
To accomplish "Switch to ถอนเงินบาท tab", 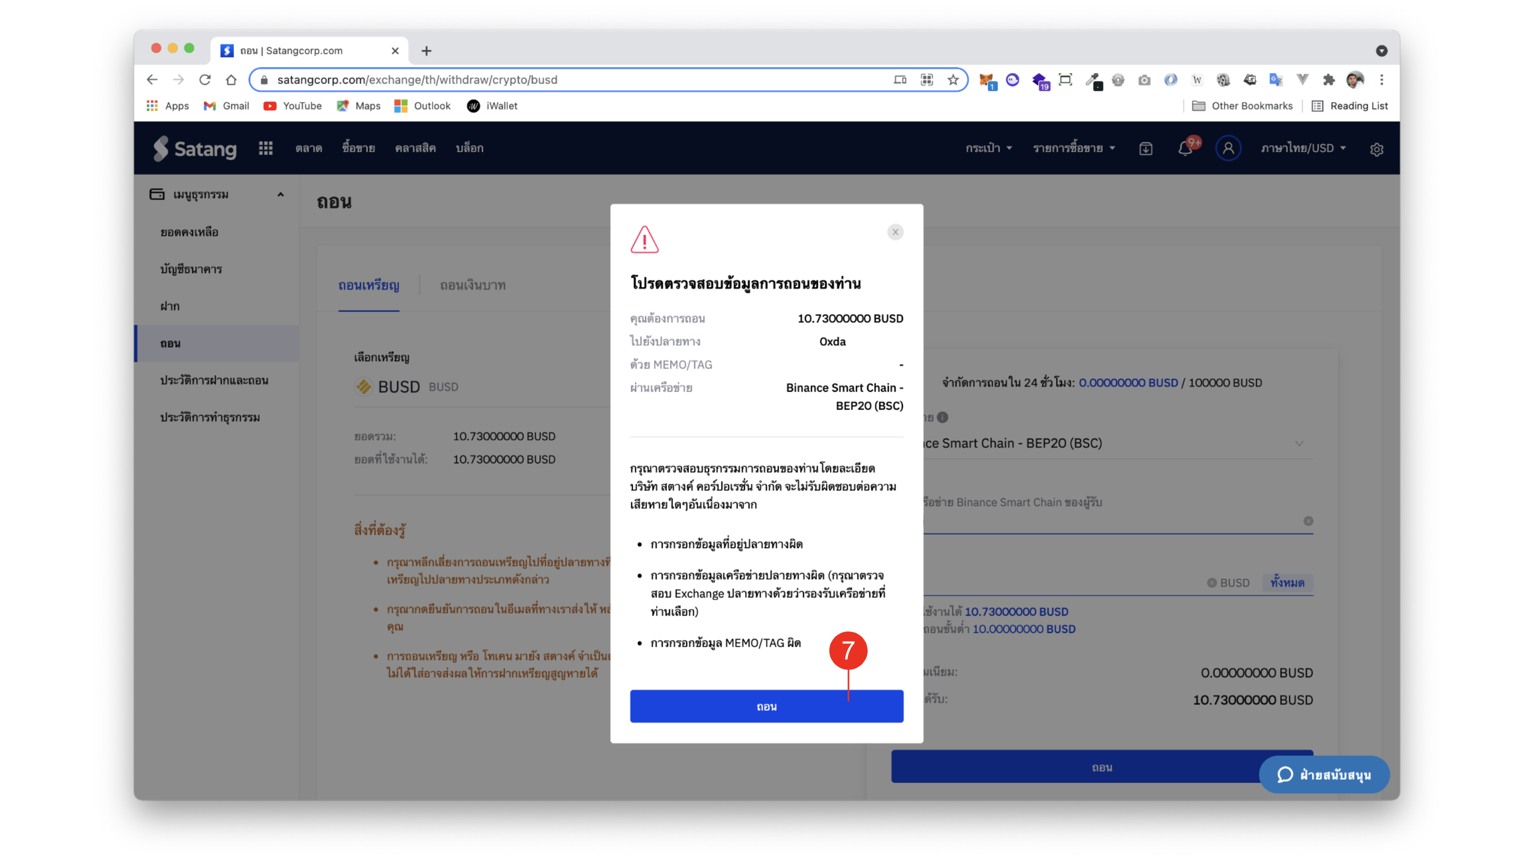I will pos(473,285).
